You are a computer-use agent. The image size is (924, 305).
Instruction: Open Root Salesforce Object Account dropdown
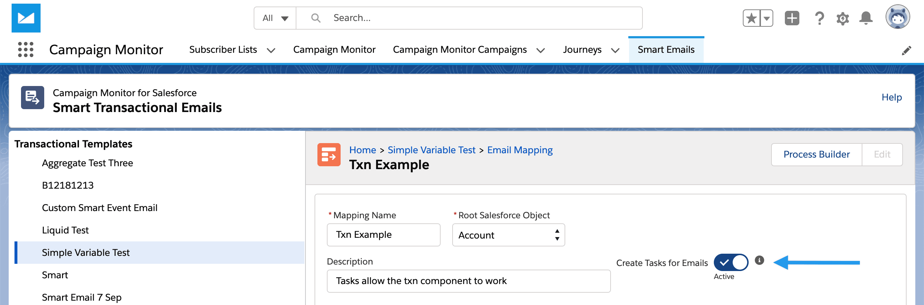coord(508,235)
